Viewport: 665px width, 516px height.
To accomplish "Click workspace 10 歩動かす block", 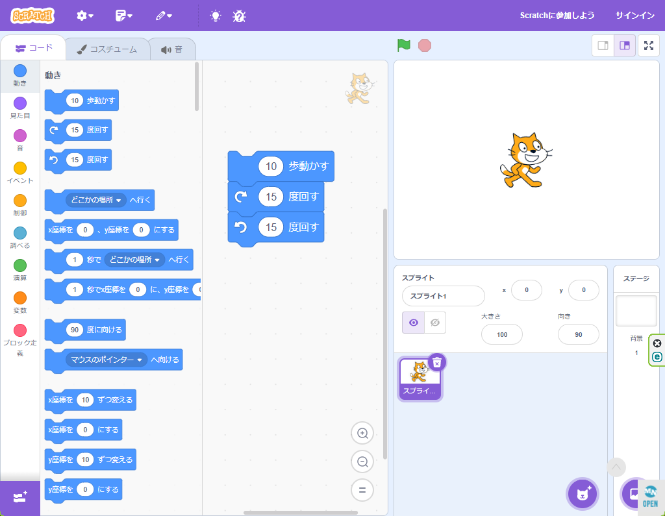I will (281, 167).
